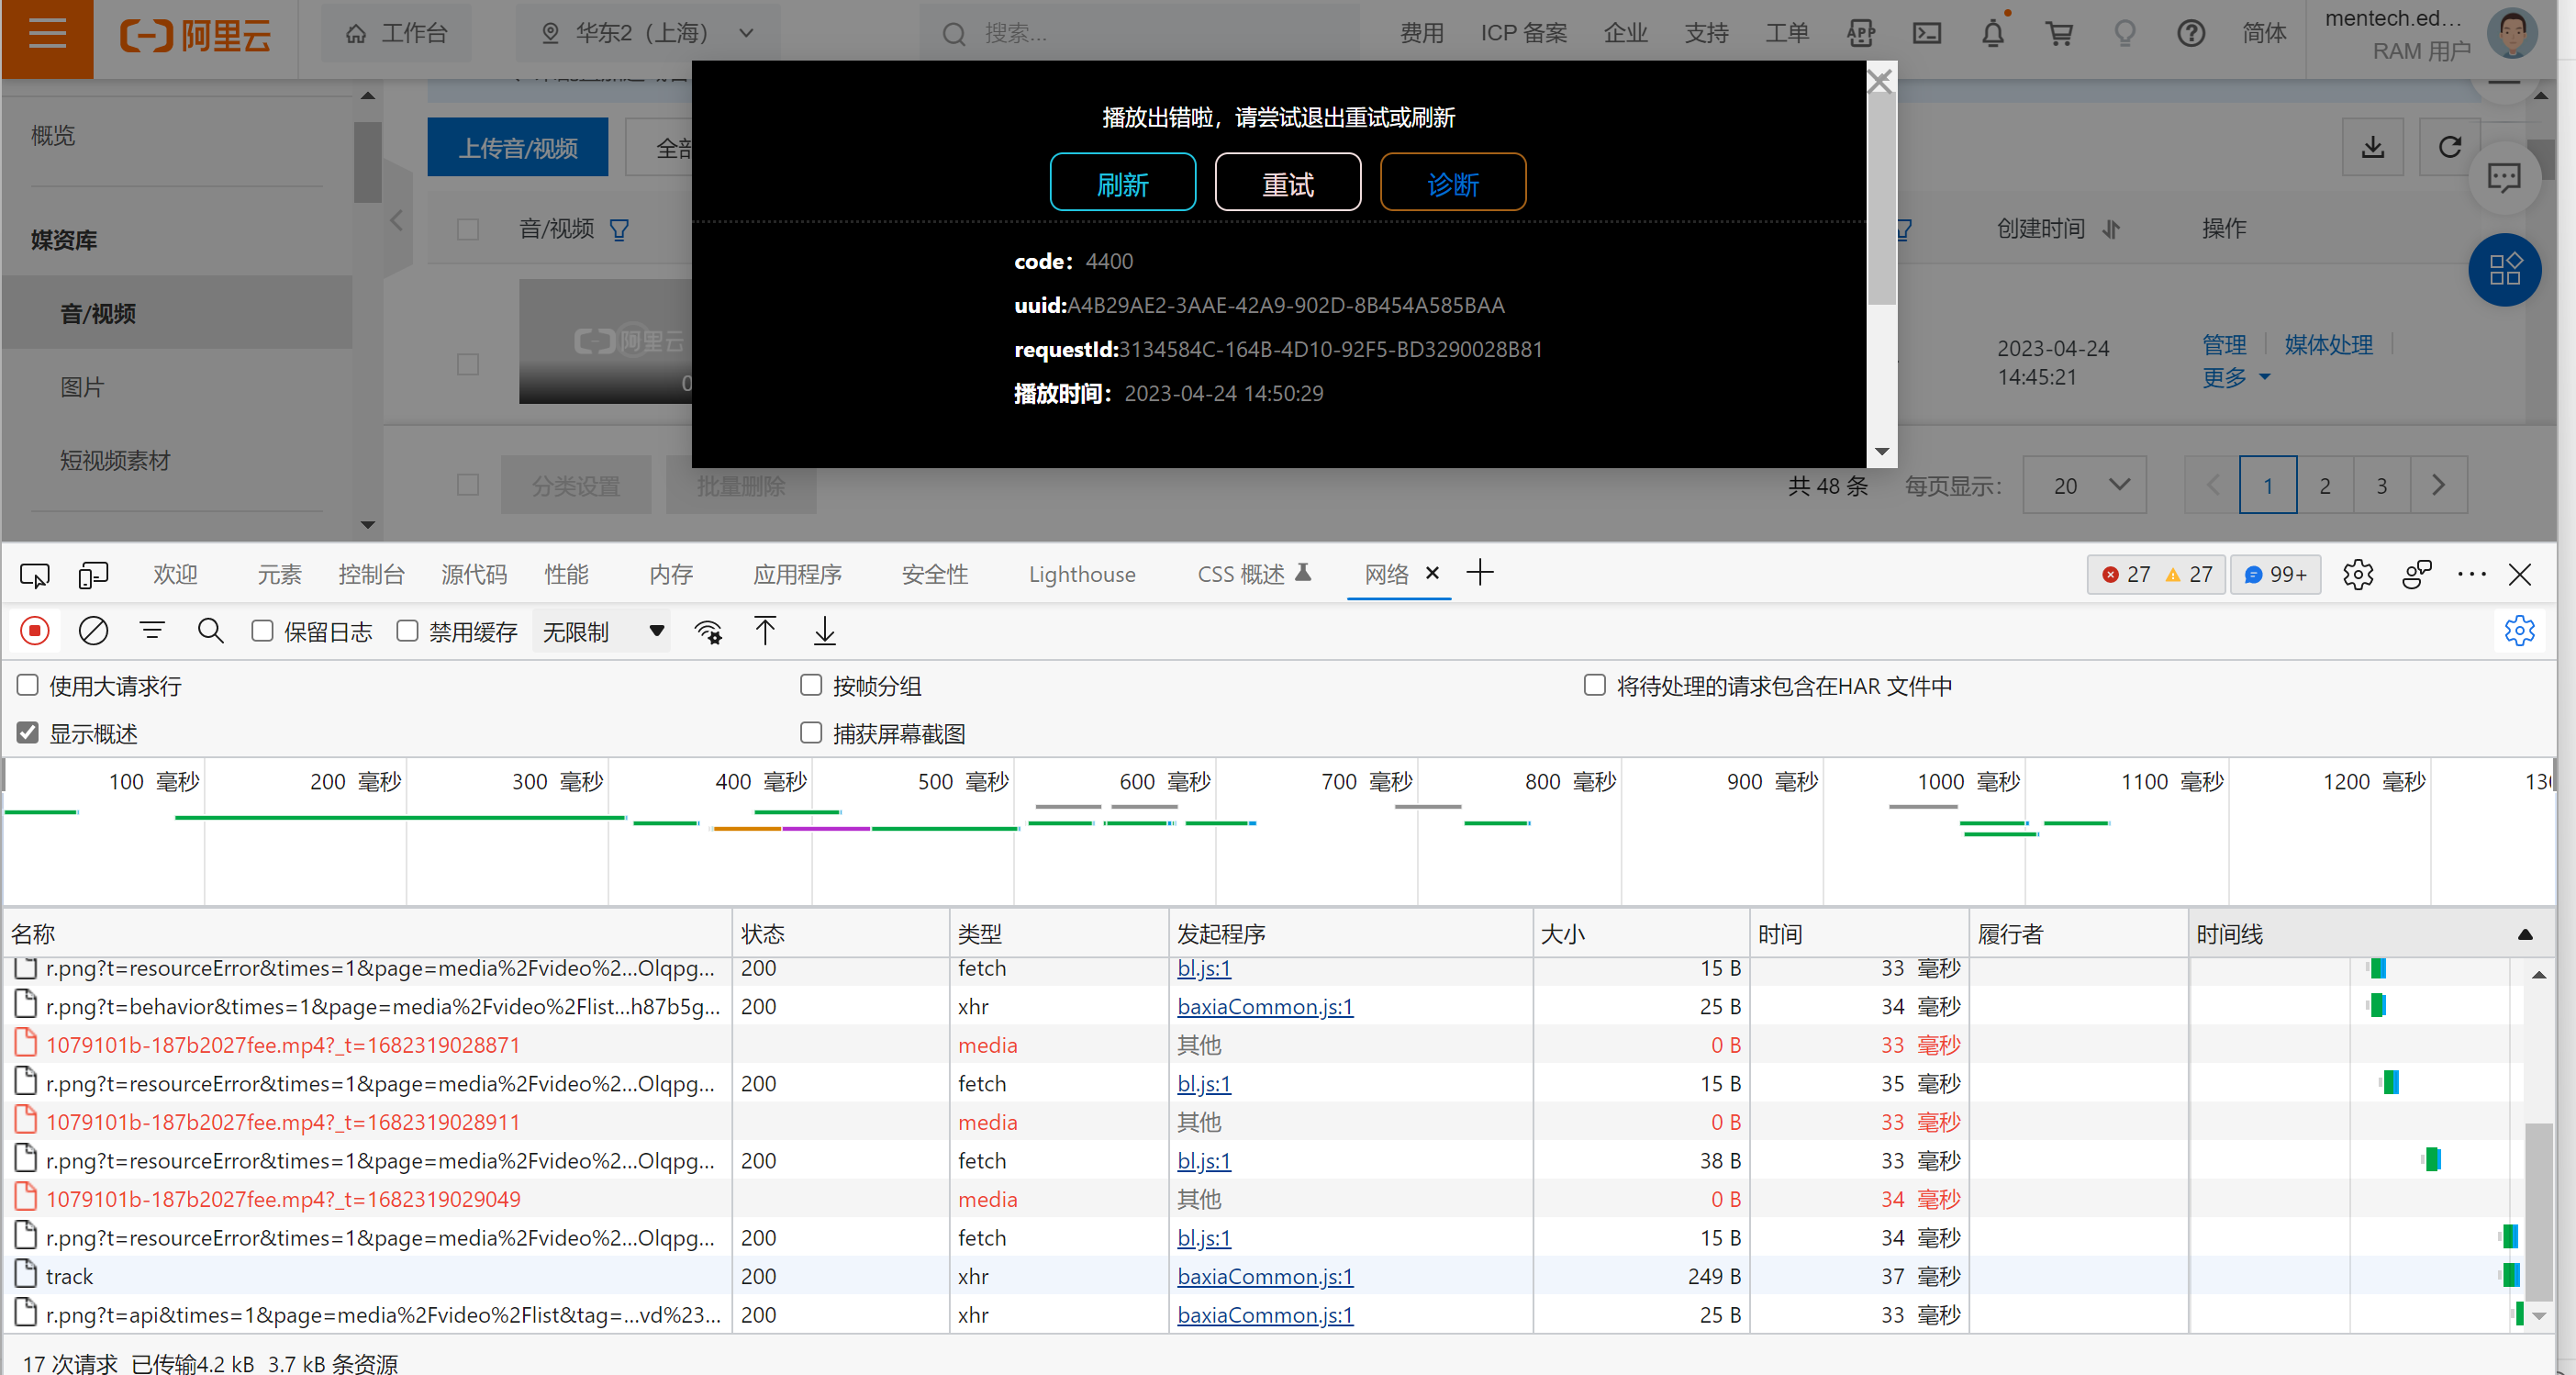Click the top search input field
2576x1375 pixels.
[1140, 33]
